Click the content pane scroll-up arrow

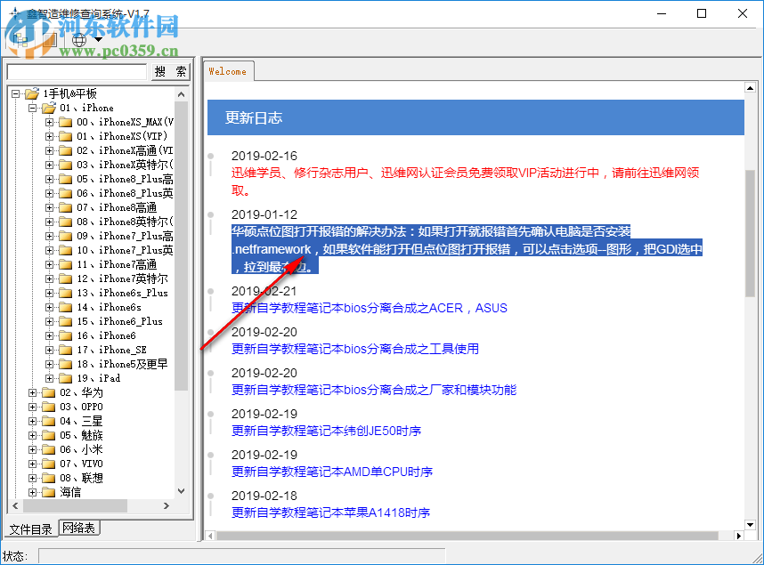(751, 88)
